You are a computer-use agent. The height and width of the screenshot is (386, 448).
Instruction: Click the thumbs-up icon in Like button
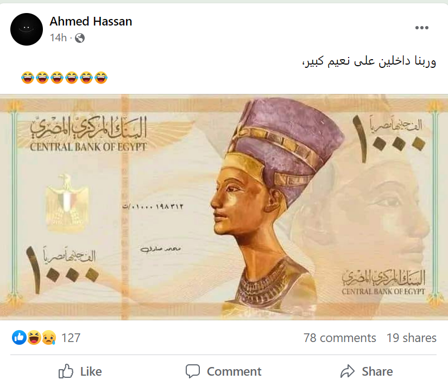click(66, 371)
